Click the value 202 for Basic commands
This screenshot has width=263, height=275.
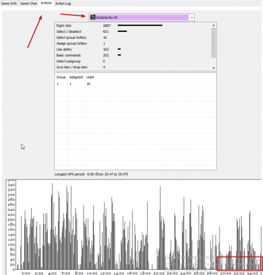click(x=106, y=55)
